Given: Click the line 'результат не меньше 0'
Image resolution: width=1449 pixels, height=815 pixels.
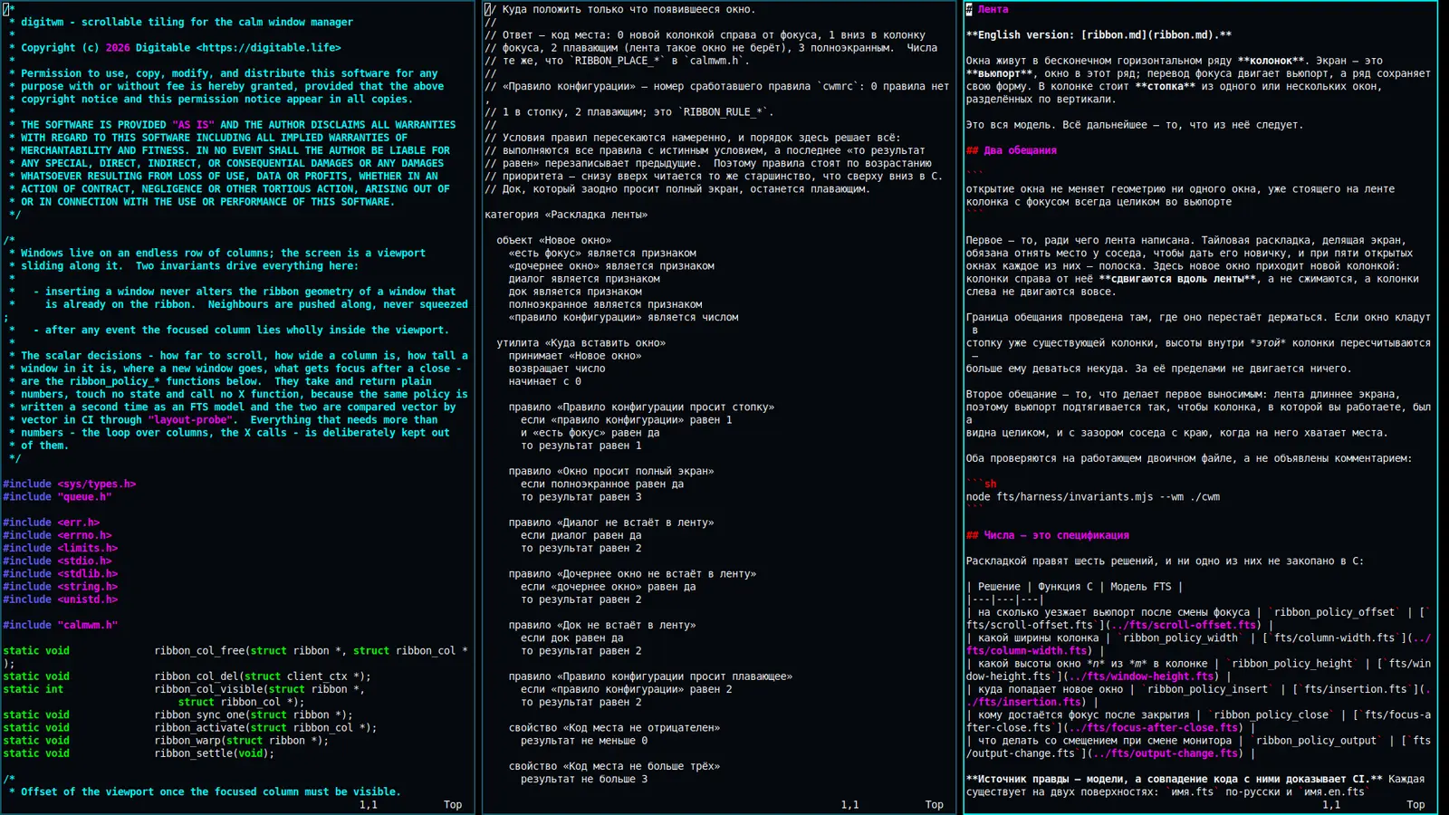Looking at the screenshot, I should point(584,741).
